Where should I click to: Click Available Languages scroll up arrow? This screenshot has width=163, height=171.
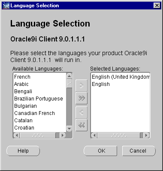coord(69,76)
